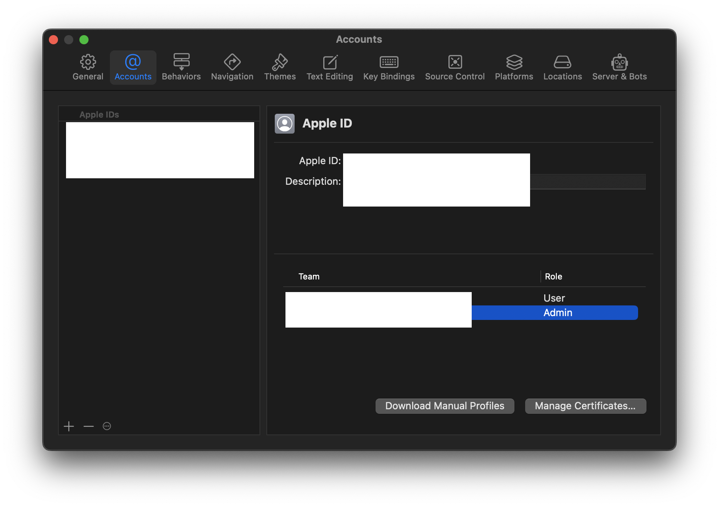Add a new account with plus button
719x507 pixels.
(69, 426)
